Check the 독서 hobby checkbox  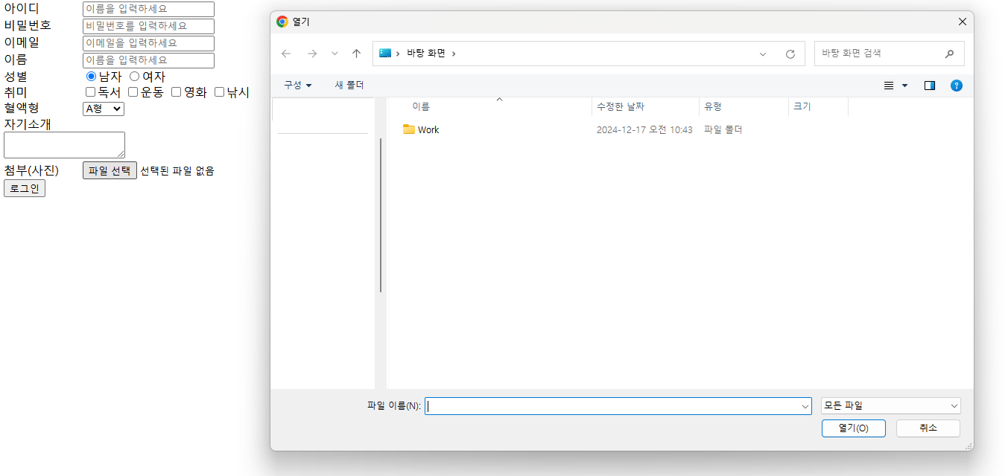(x=90, y=92)
